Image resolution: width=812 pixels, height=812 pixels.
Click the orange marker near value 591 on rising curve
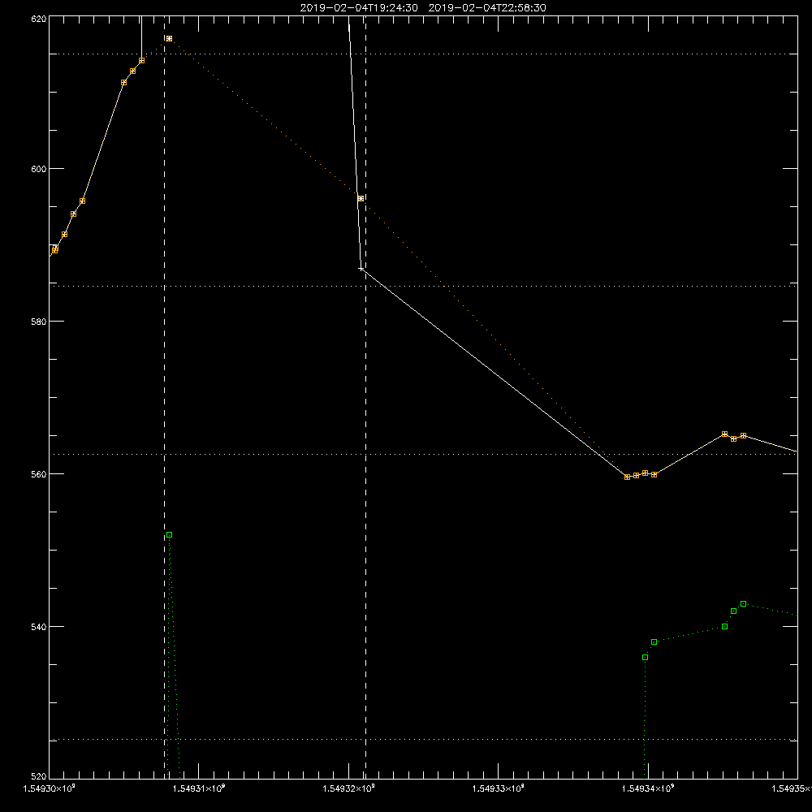65,235
